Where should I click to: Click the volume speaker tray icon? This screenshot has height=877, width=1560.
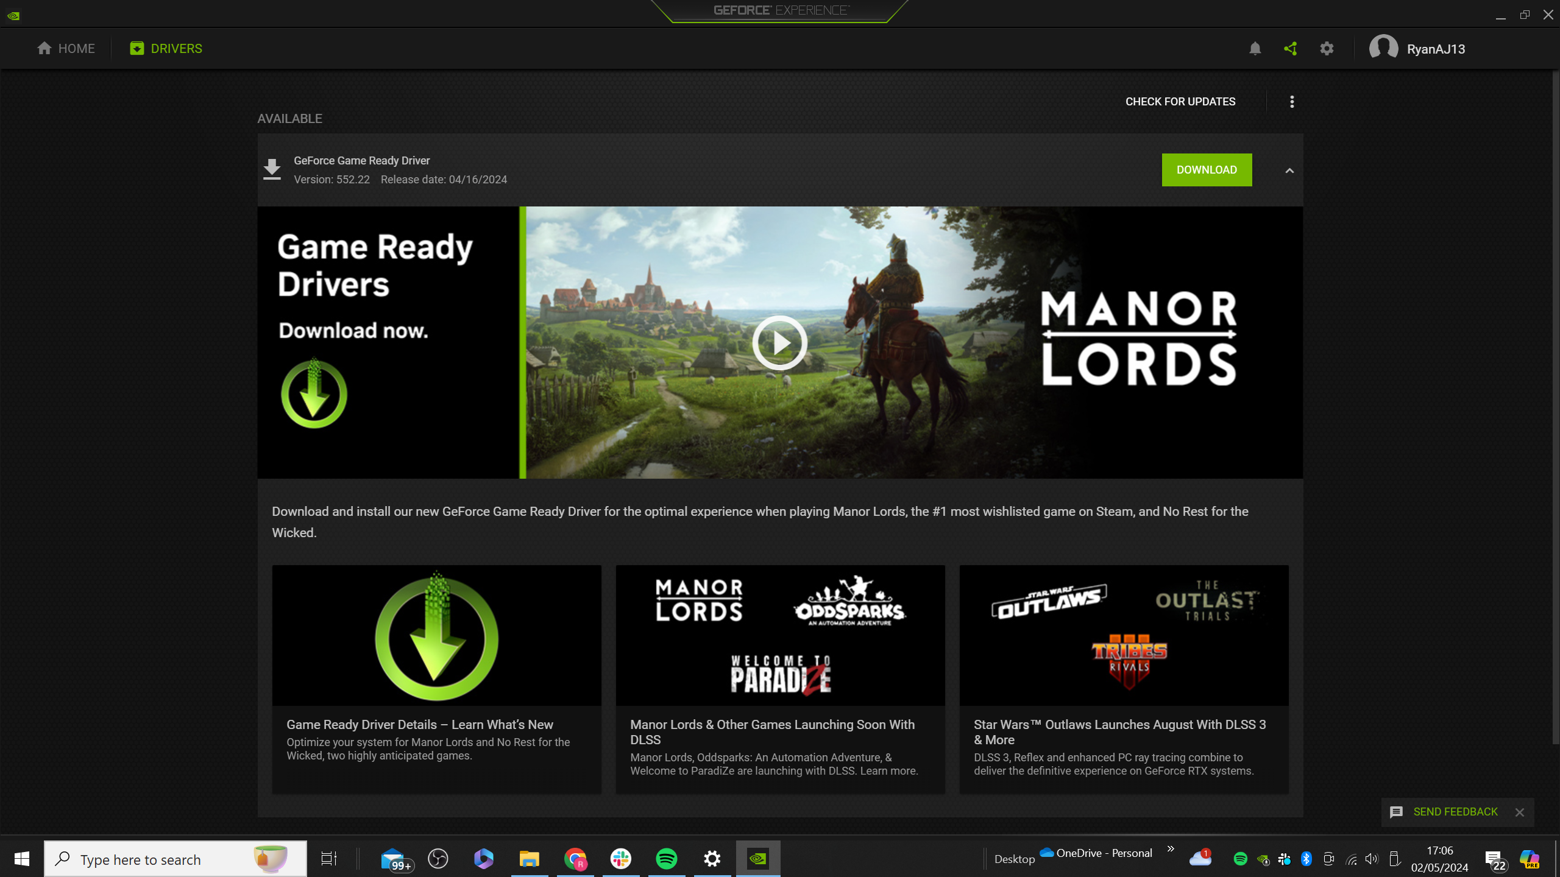(x=1372, y=859)
